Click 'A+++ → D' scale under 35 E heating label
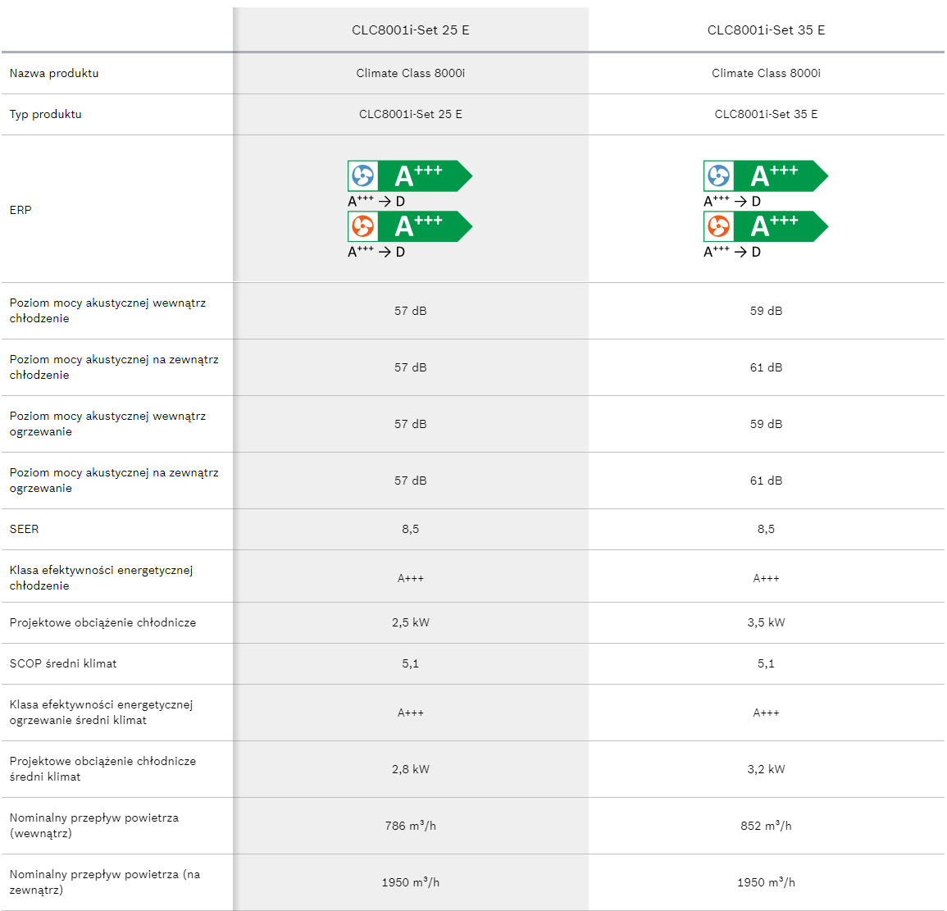This screenshot has width=947, height=911. pyautogui.click(x=732, y=251)
